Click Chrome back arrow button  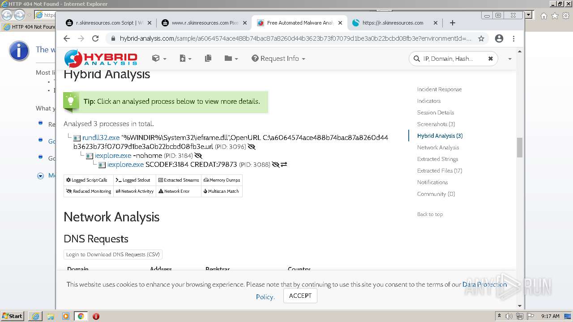tap(67, 38)
